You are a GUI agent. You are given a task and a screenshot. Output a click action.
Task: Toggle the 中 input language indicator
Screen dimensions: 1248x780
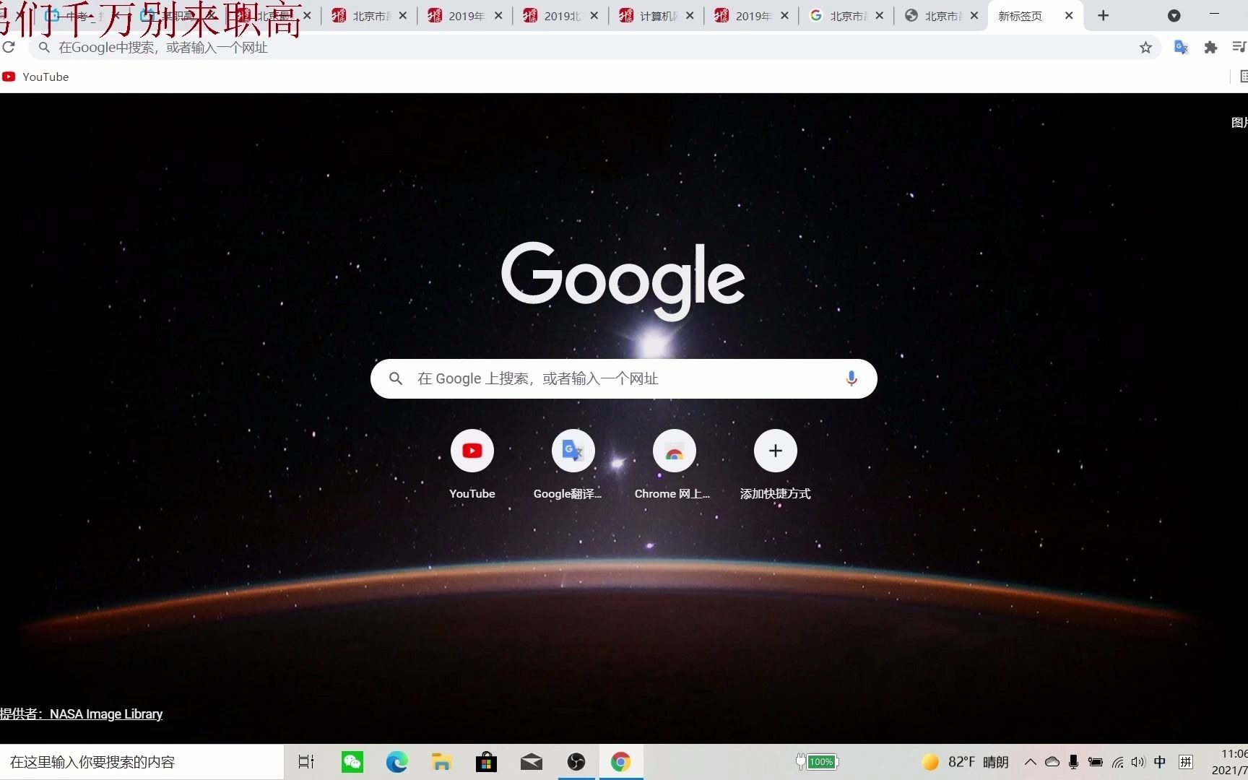[x=1160, y=762]
